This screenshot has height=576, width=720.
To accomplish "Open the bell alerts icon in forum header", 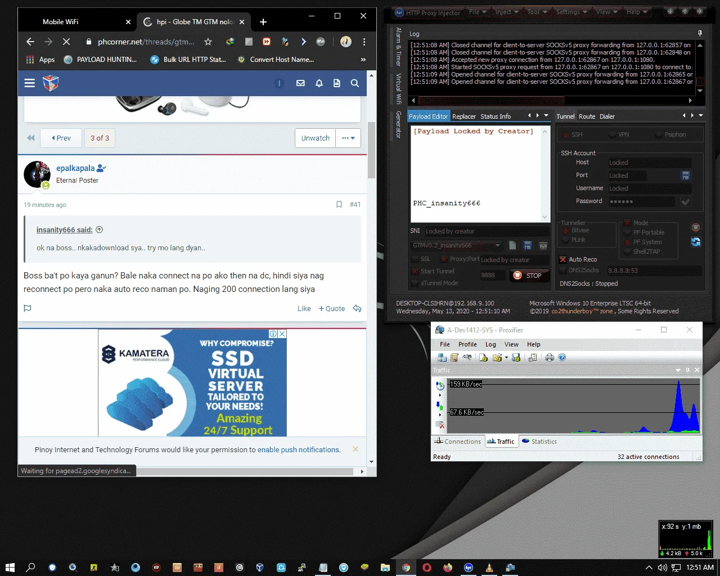I will (319, 83).
